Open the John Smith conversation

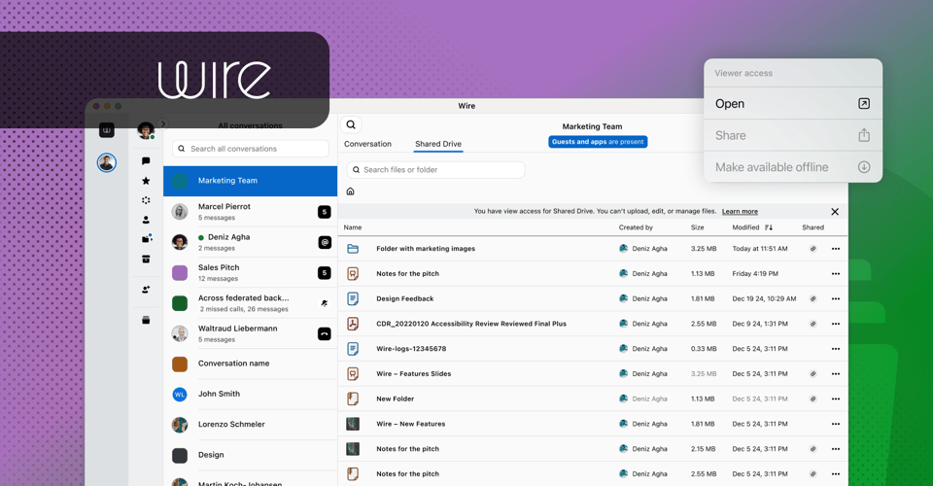coord(251,394)
